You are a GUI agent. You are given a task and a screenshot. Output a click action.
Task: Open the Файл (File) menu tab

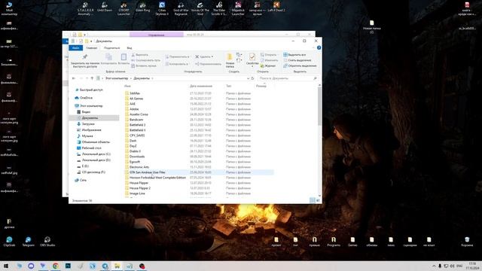coord(75,48)
